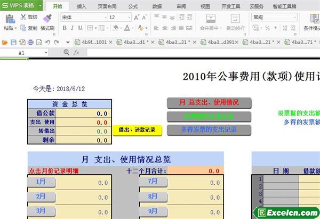Click the Cut (剪切) scissors icon
The image size is (320, 219).
(x=24, y=17)
